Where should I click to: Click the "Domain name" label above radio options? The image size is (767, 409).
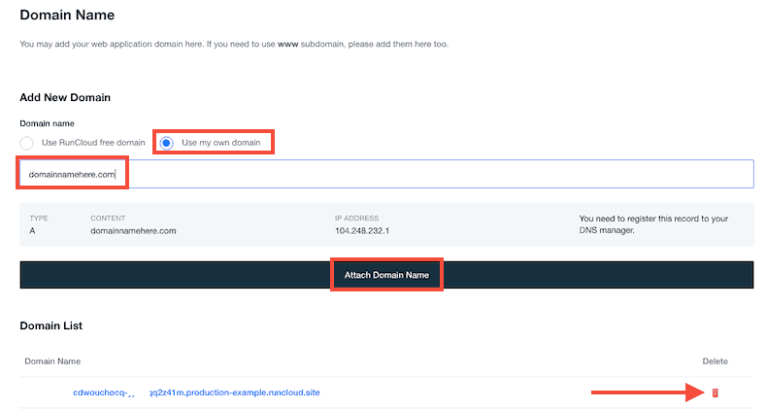tap(47, 123)
